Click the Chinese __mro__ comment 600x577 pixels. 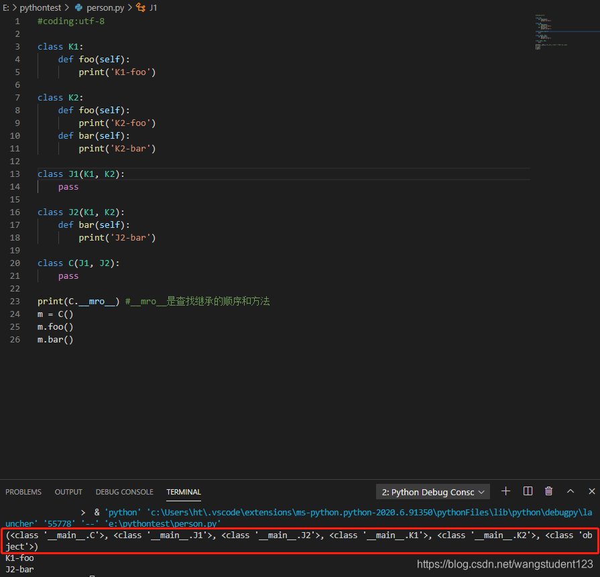[198, 302]
